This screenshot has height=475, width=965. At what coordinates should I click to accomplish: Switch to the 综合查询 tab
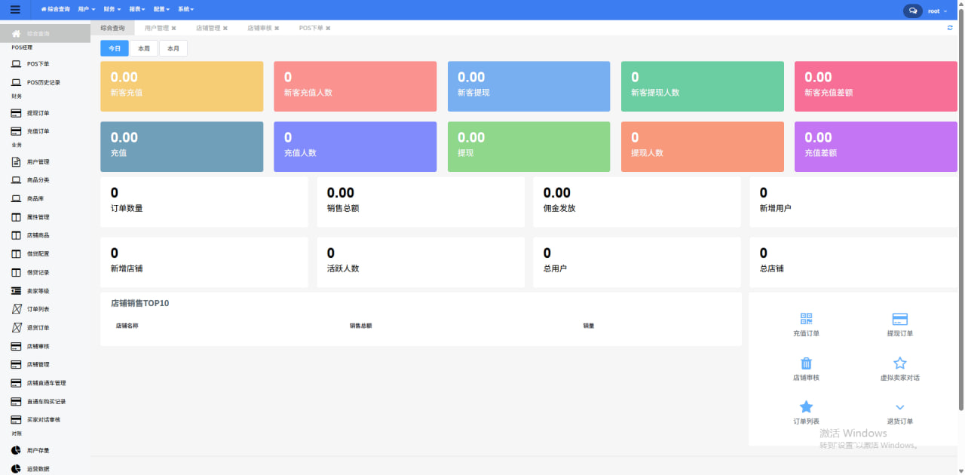coord(112,28)
